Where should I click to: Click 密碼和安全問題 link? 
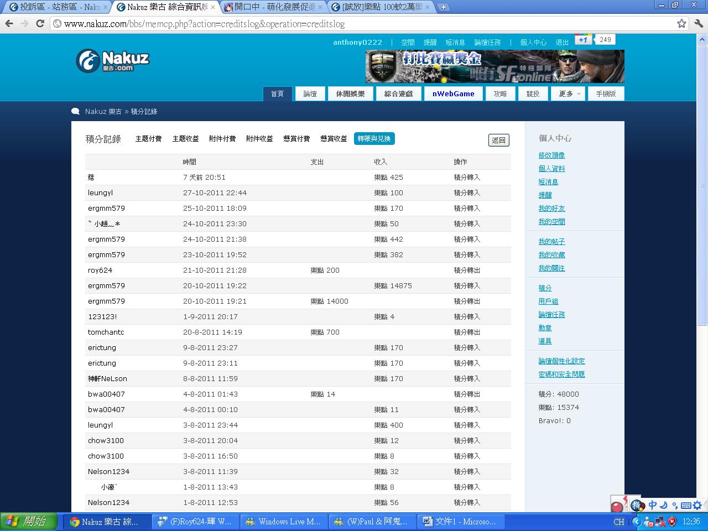click(561, 374)
